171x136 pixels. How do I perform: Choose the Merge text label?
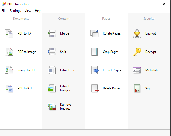65,33
